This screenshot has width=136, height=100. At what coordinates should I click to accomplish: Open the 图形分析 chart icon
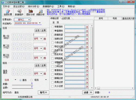coord(30,12)
